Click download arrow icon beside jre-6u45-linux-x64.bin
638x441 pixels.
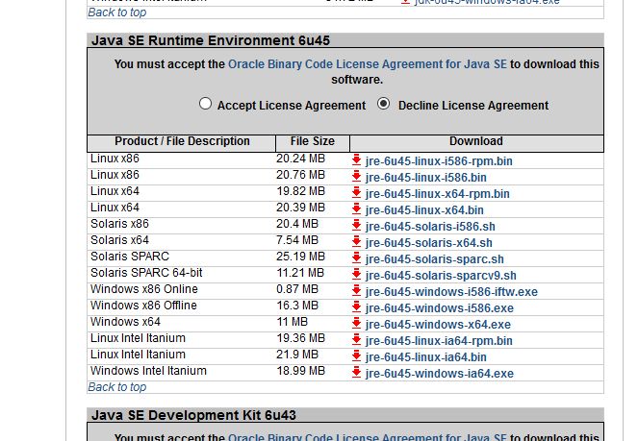pos(356,208)
